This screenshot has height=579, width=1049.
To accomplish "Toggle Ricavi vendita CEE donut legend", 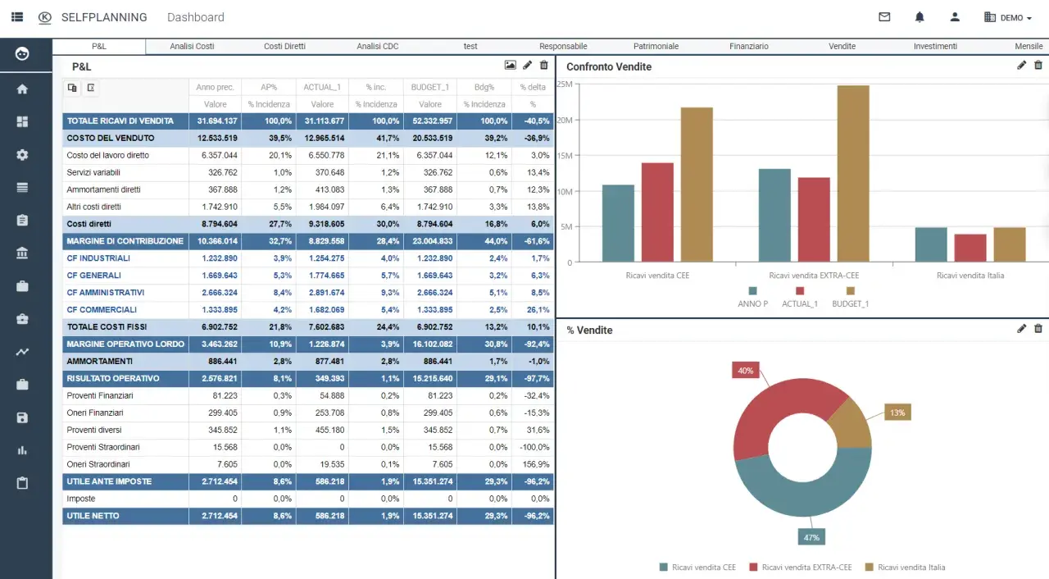I will [697, 568].
